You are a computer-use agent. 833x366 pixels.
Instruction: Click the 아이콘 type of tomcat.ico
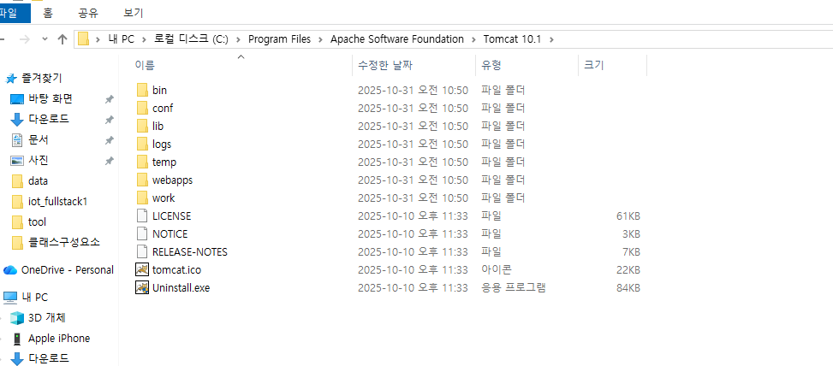click(x=497, y=269)
